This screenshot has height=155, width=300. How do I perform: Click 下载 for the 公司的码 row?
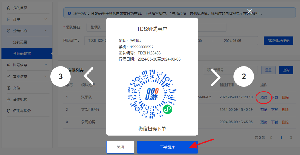pyautogui.click(x=275, y=122)
